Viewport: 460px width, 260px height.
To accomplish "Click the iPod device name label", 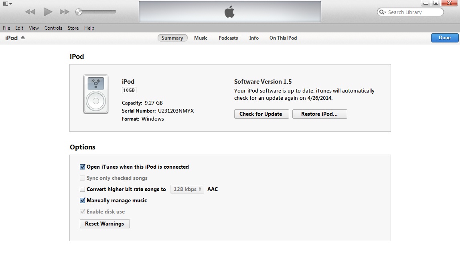I will point(128,82).
